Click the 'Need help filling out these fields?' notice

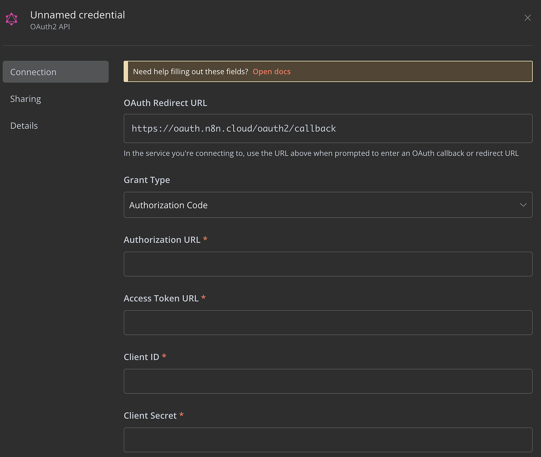[191, 71]
